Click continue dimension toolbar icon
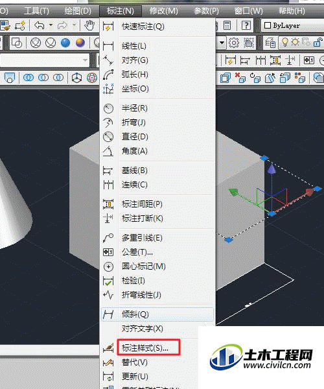324x389 pixels. point(260,60)
